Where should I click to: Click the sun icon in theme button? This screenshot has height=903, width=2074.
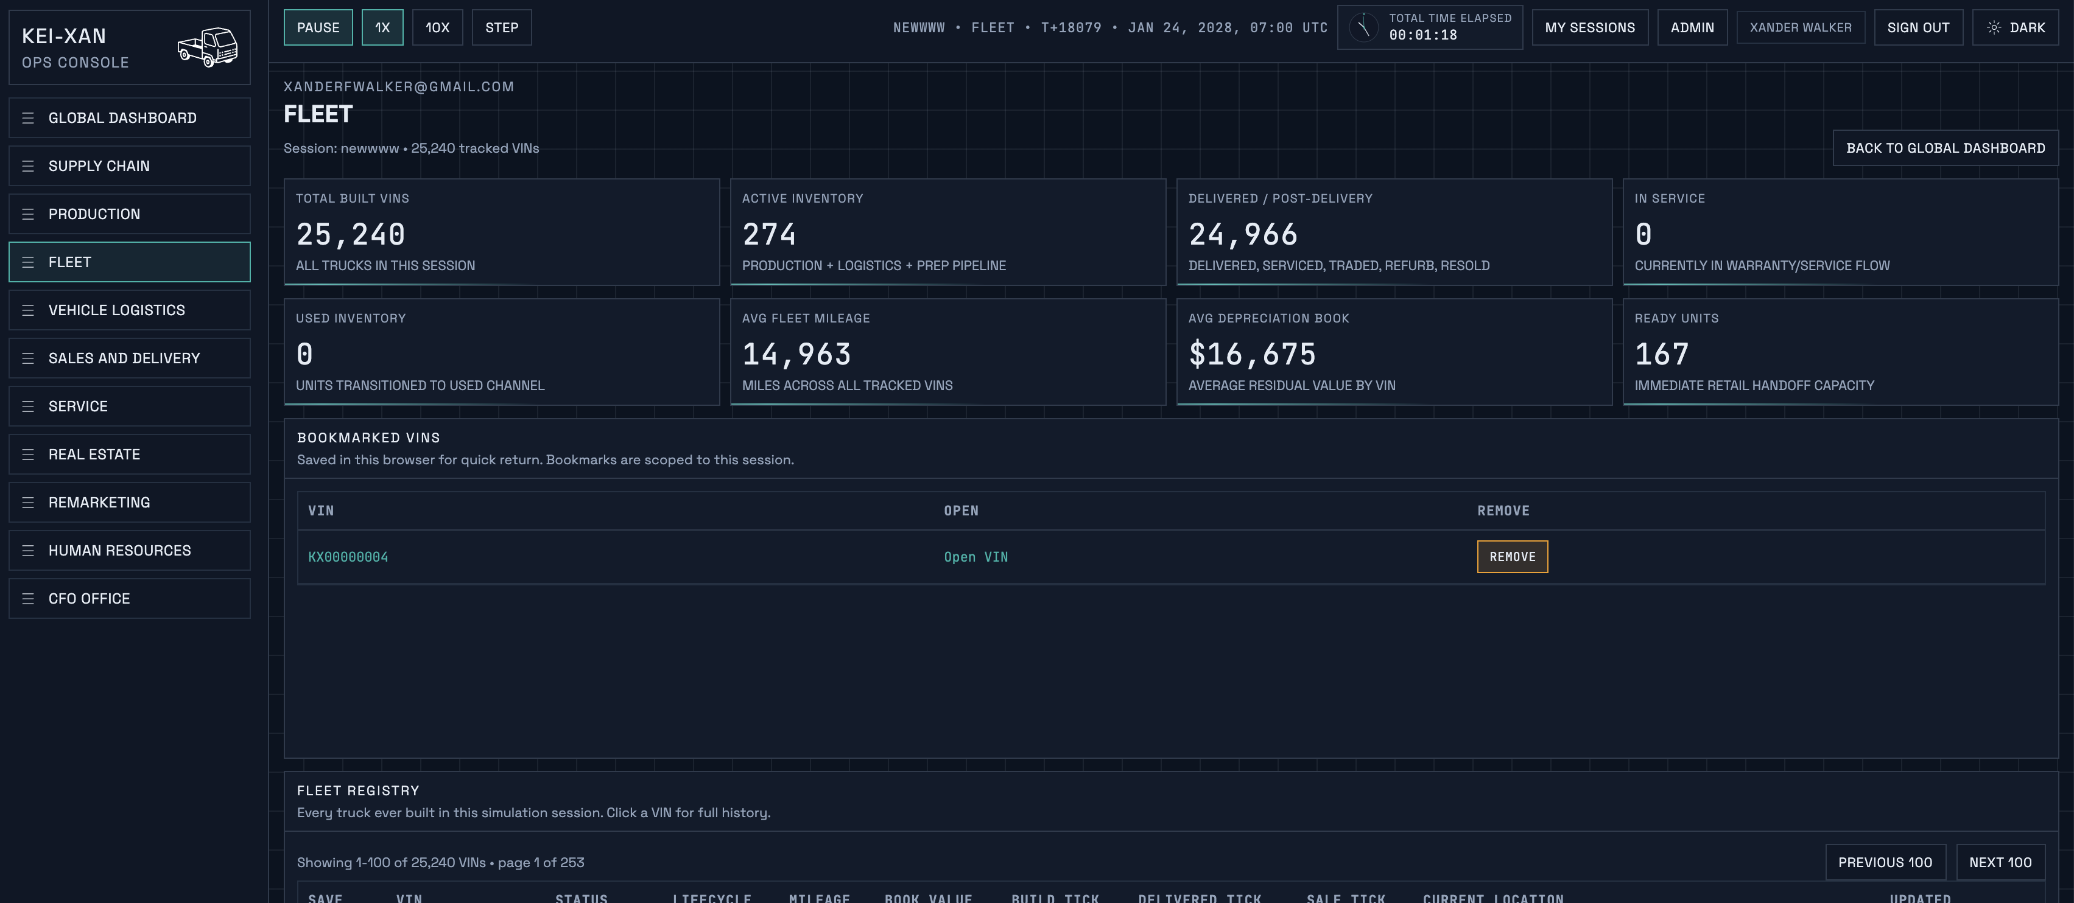coord(1994,27)
